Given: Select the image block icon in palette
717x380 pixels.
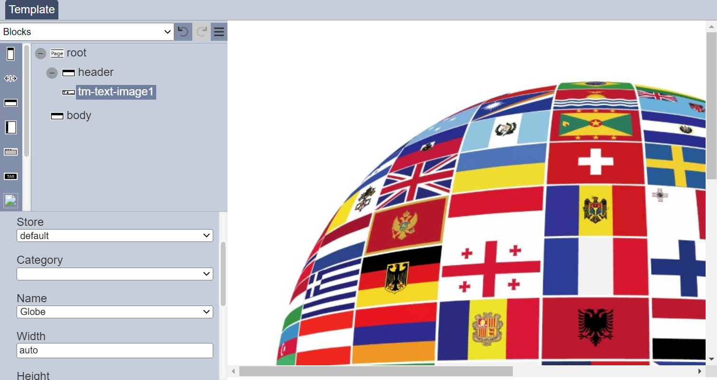Looking at the screenshot, I should pos(10,201).
